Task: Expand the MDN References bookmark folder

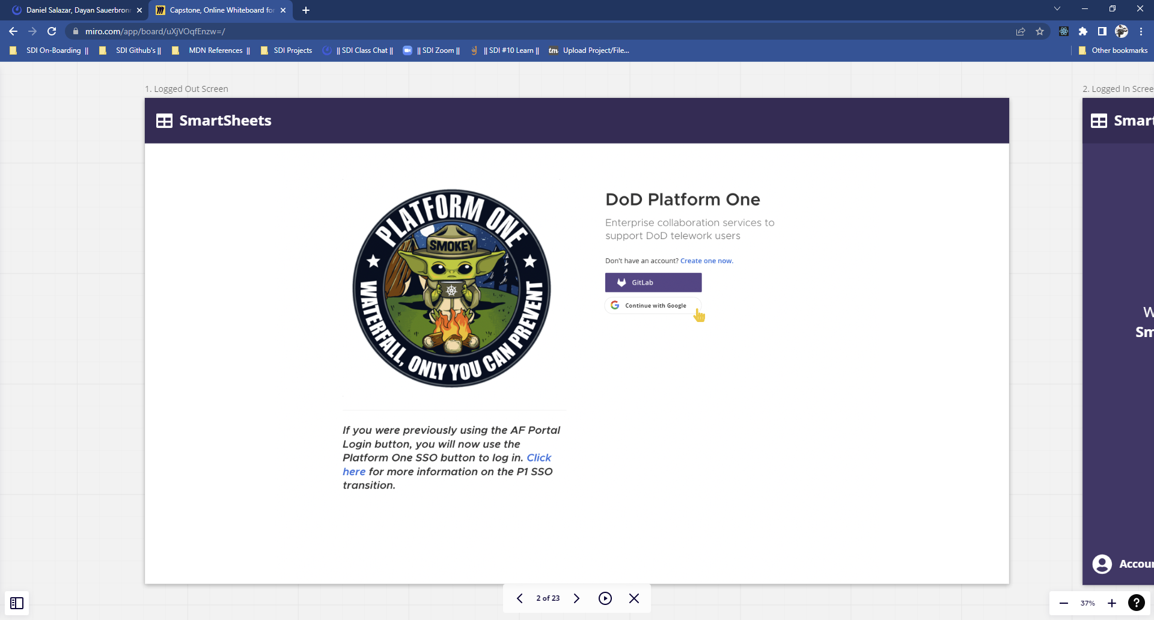Action: pos(211,50)
